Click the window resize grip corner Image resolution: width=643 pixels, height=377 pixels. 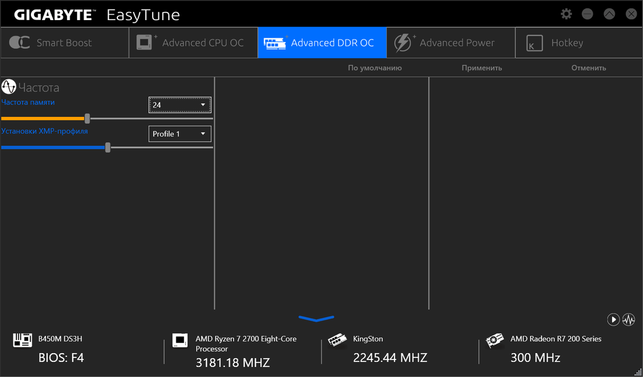pyautogui.click(x=638, y=372)
